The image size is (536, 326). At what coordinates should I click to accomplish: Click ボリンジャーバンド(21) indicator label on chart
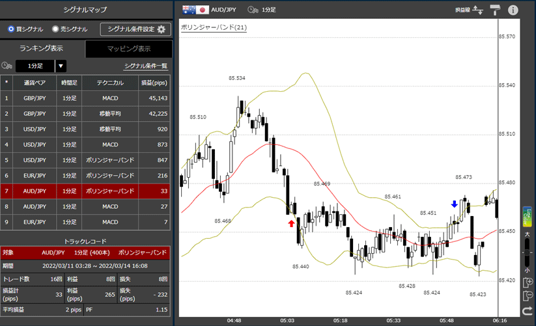point(213,27)
